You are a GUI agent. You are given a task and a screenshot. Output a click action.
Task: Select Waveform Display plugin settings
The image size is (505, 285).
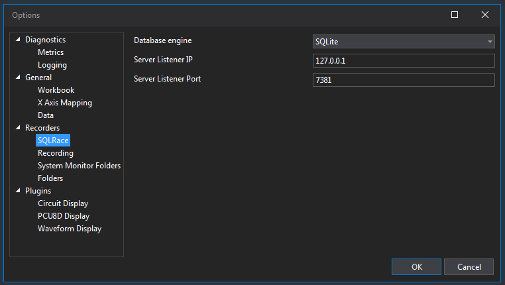70,228
